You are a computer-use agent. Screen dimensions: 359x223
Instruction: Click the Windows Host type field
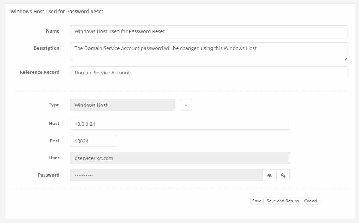click(122, 105)
